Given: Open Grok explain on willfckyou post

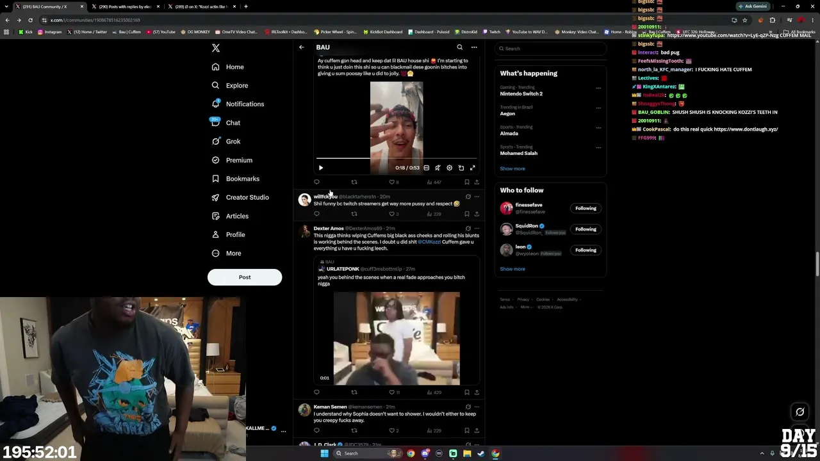Looking at the screenshot, I should point(468,197).
